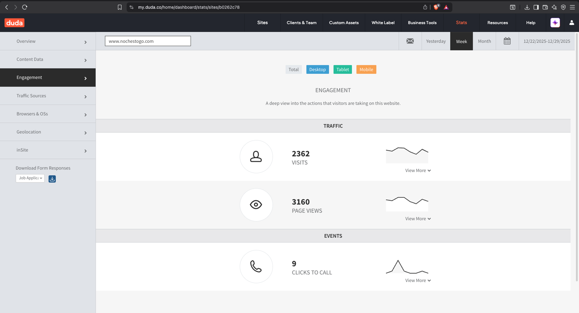Image resolution: width=579 pixels, height=313 pixels.
Task: Expand View More under Clicks to Call
Action: (x=418, y=281)
